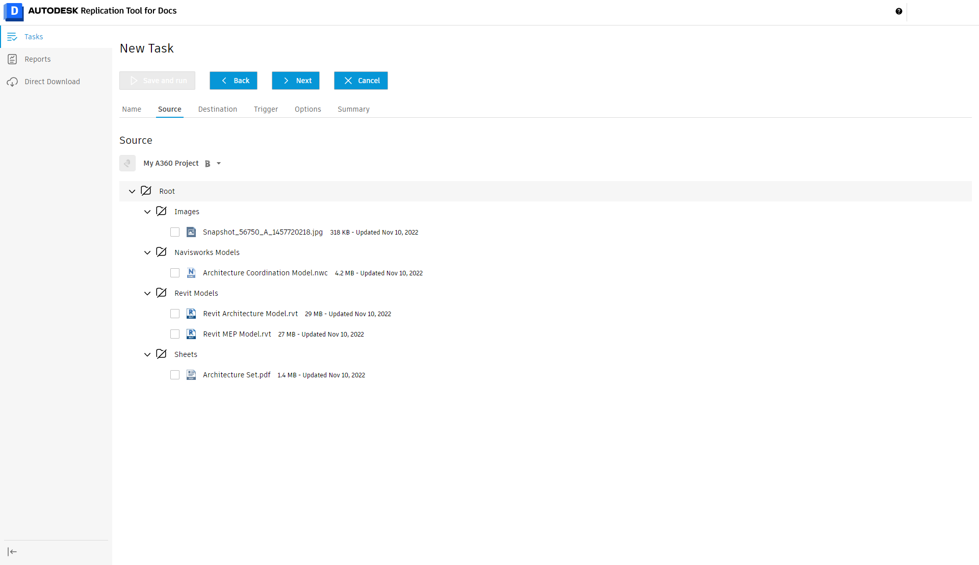Click the Sheets folder selection icon
The height and width of the screenshot is (565, 979).
click(161, 354)
